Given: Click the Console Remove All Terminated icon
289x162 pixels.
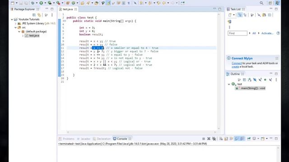Looking at the screenshot, I should 214,139.
